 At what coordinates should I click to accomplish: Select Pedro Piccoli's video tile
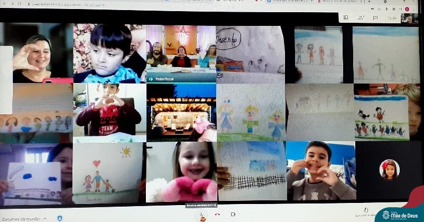[x=181, y=53]
